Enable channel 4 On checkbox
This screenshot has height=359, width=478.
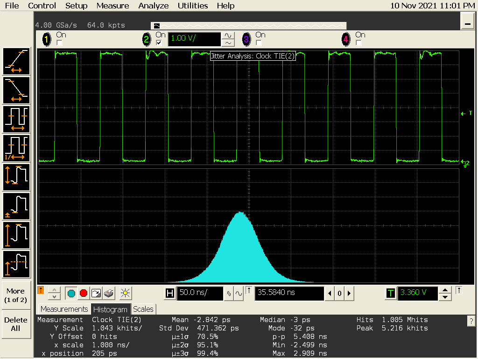358,43
